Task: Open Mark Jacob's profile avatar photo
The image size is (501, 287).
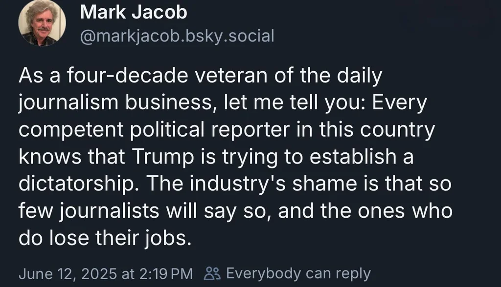Action: tap(42, 23)
